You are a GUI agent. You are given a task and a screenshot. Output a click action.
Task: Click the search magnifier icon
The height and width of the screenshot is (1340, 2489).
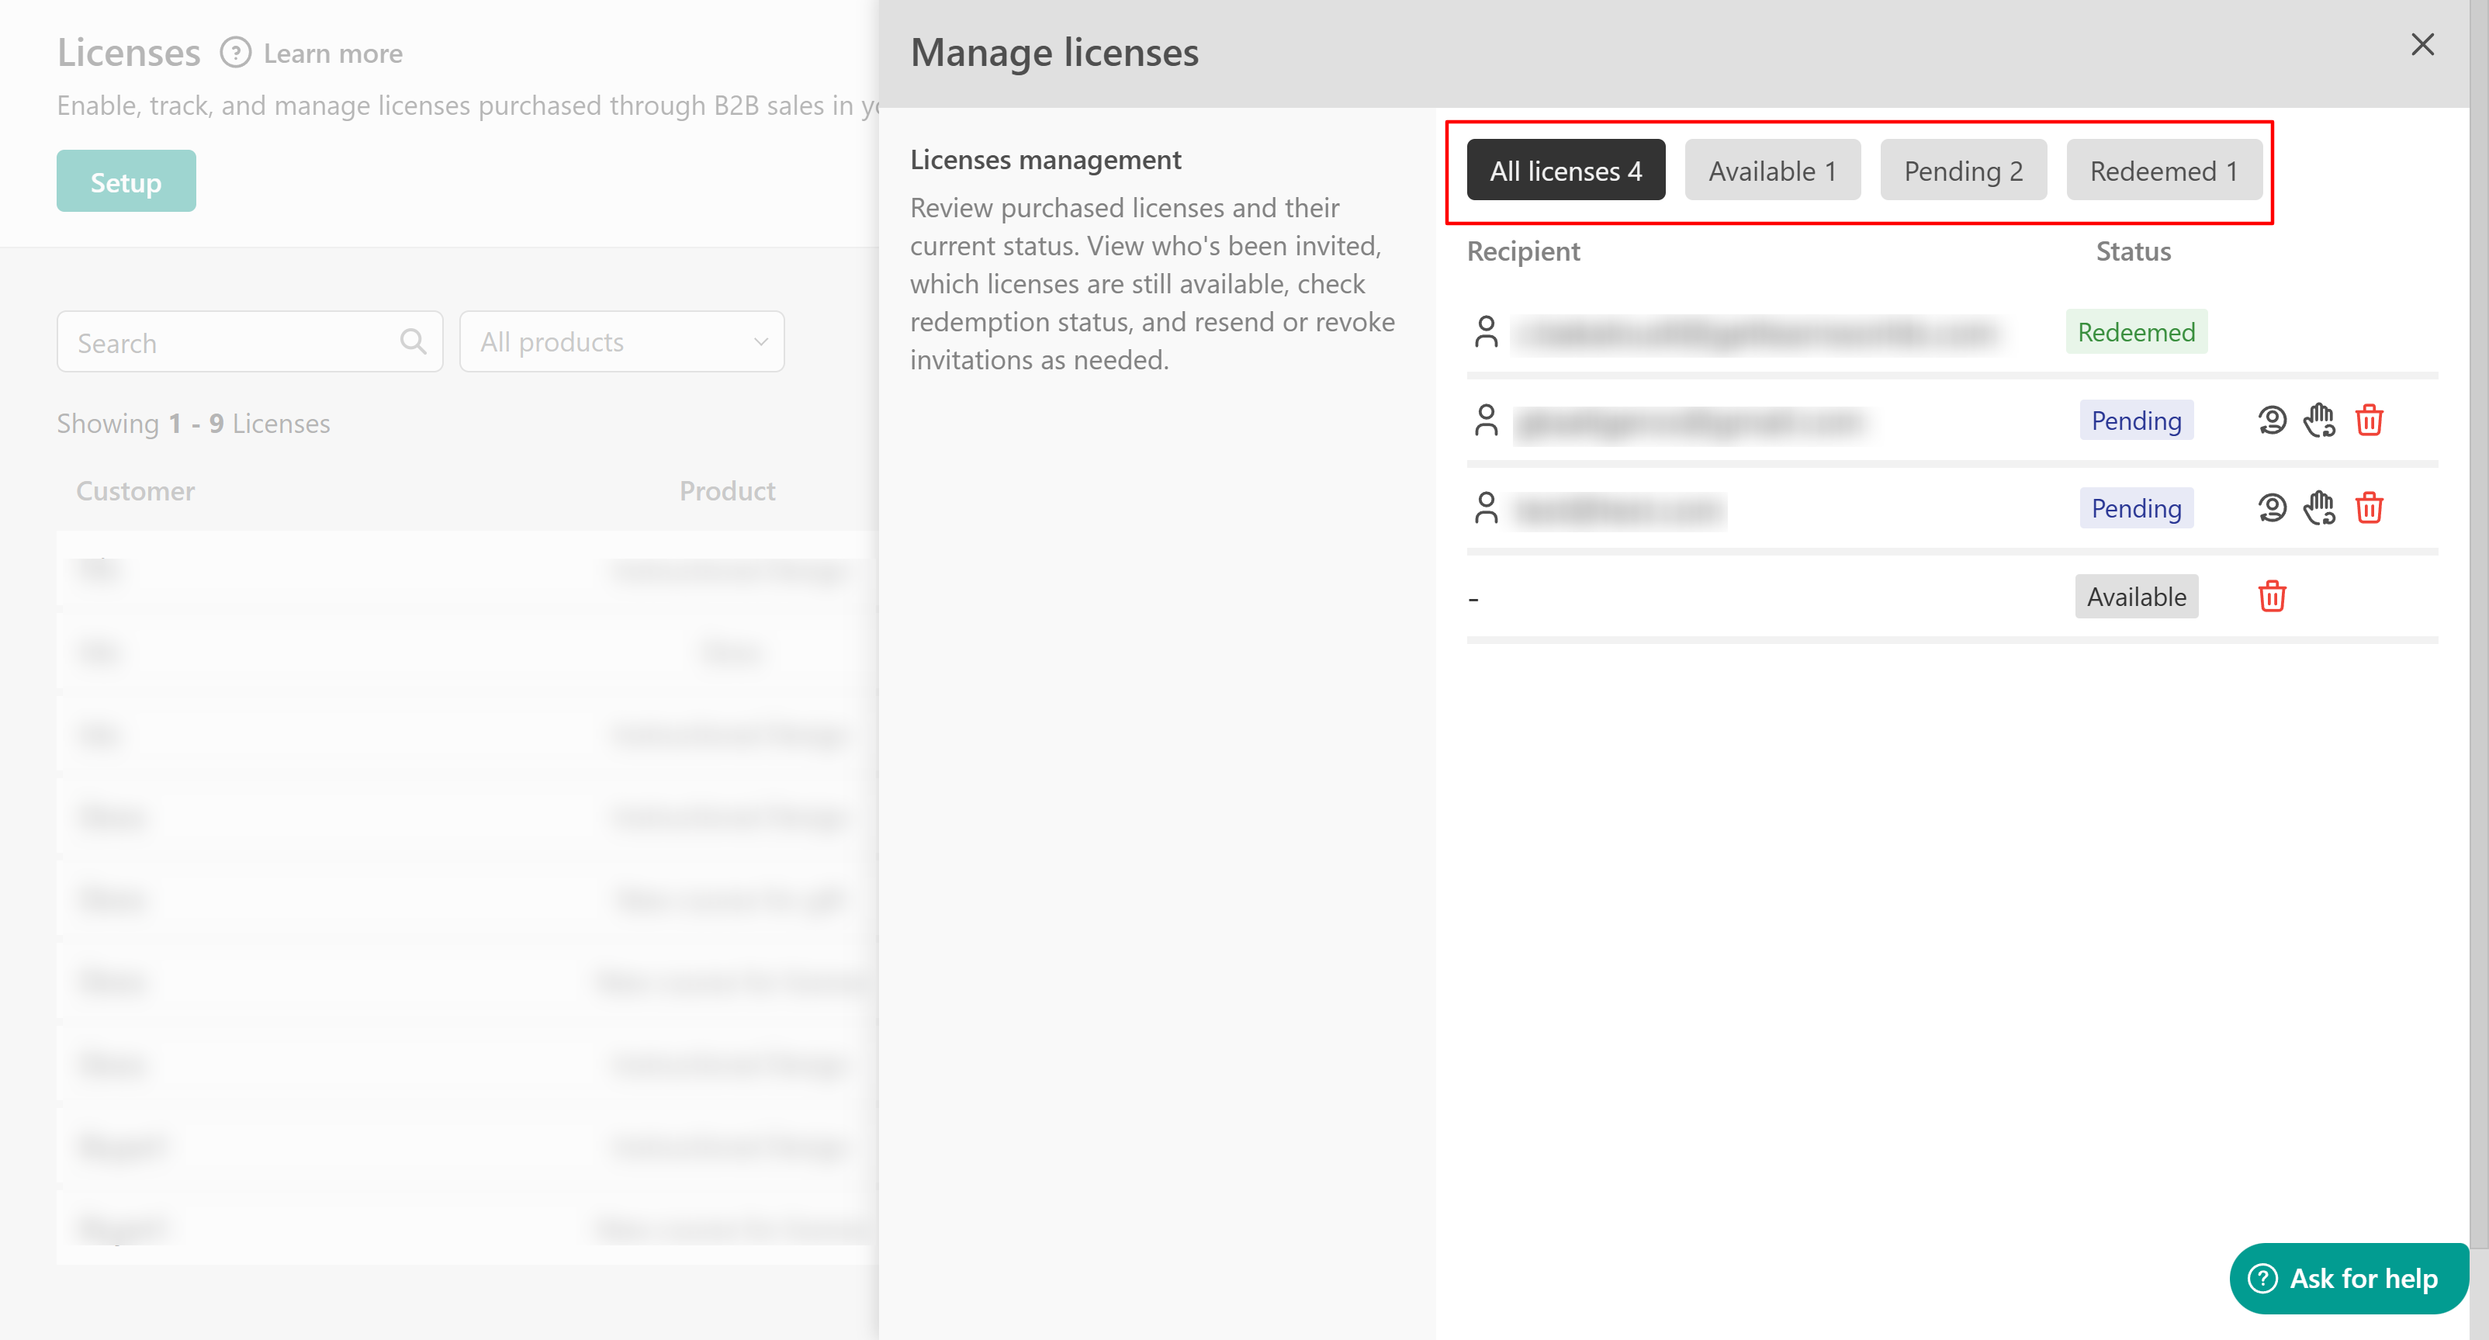[413, 341]
